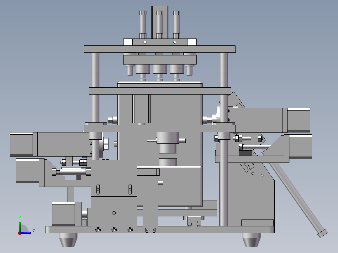Select the top plate spanning both guide columns
The height and width of the screenshot is (253, 338).
160,49
